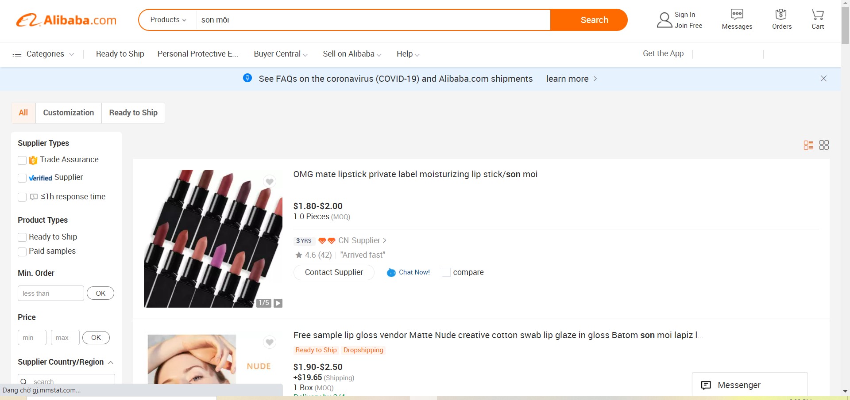Click the Min. Order less than field
The width and height of the screenshot is (850, 400).
[50, 293]
